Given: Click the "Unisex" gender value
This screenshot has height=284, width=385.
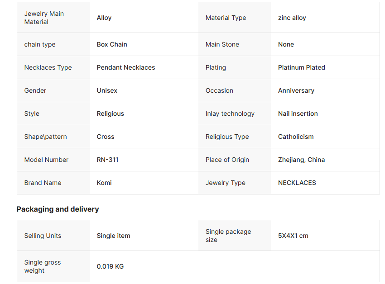Looking at the screenshot, I should [x=107, y=90].
